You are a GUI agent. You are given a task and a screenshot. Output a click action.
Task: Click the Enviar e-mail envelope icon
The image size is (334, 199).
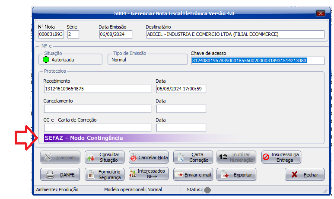[178, 175]
